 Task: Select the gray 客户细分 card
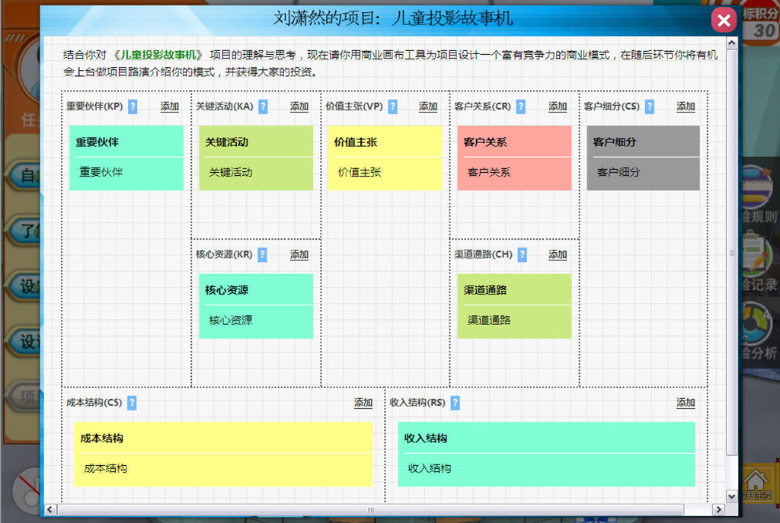[x=643, y=158]
